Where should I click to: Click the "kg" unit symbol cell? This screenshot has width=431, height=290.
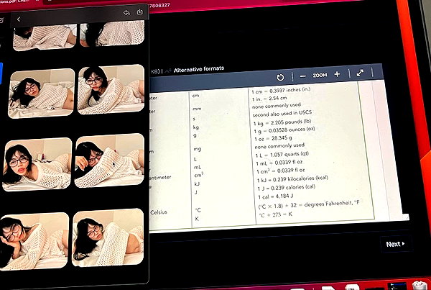195,127
